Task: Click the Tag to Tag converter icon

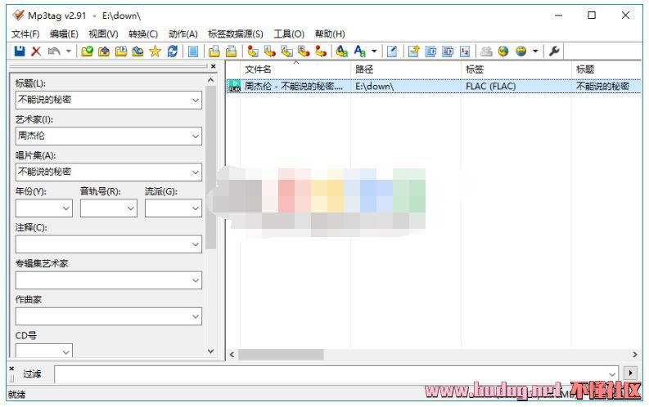Action: click(x=320, y=51)
